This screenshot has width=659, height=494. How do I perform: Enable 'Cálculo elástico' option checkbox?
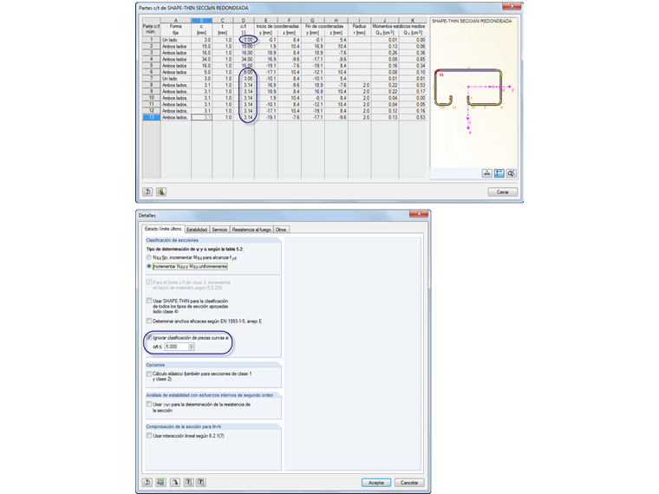coord(149,374)
